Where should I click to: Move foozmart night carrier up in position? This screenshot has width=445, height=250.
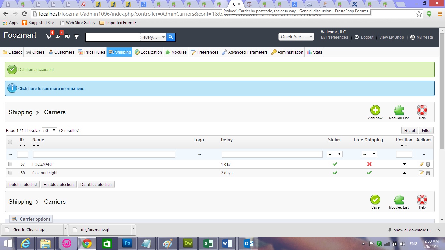(x=404, y=173)
